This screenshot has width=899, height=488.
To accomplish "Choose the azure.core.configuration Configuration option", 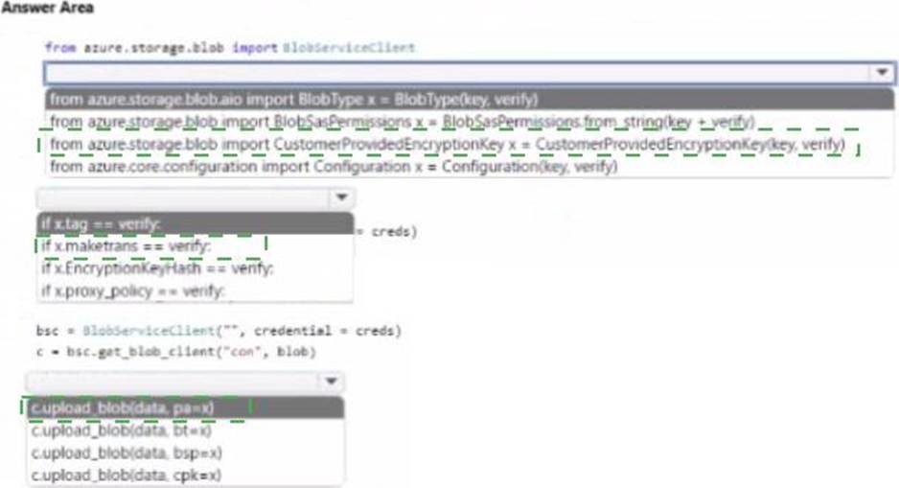I will [x=469, y=166].
